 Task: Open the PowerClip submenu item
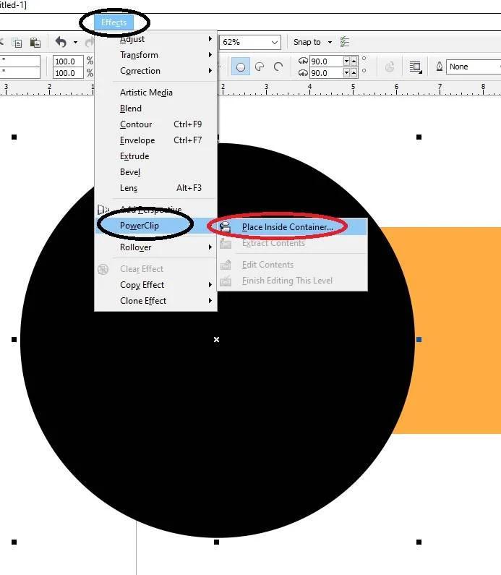coord(156,226)
